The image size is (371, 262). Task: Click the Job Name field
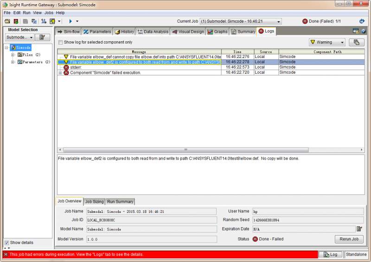point(152,211)
